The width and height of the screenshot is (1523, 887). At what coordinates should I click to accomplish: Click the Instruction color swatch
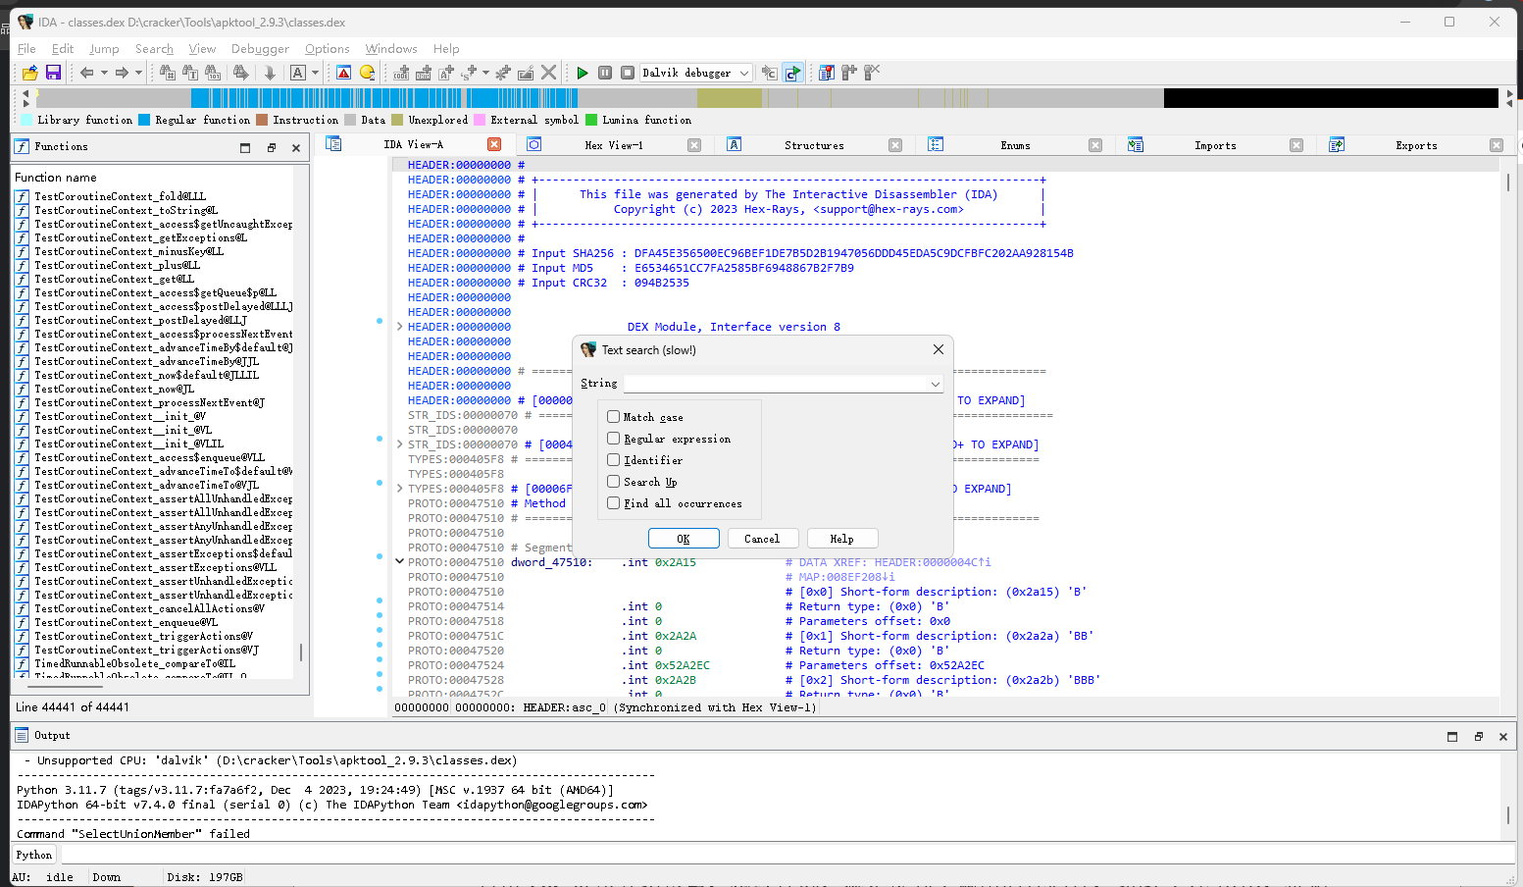[262, 120]
